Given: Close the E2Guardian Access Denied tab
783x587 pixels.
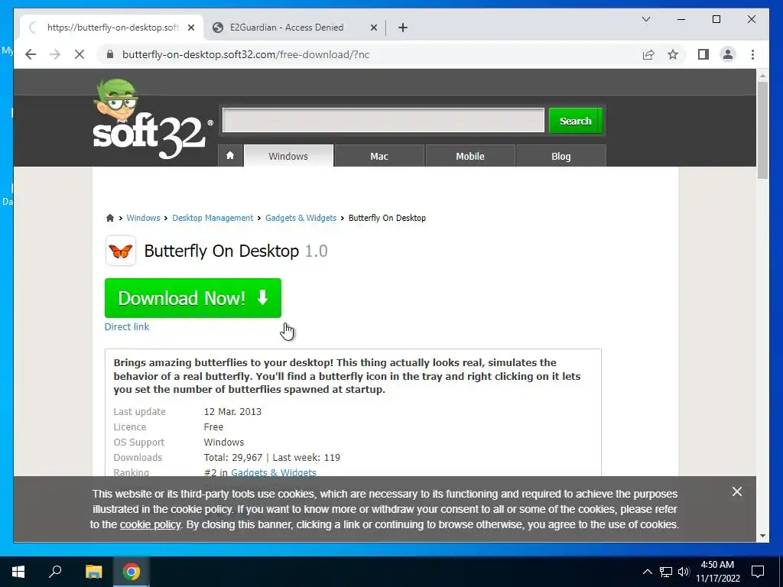Looking at the screenshot, I should coord(373,28).
